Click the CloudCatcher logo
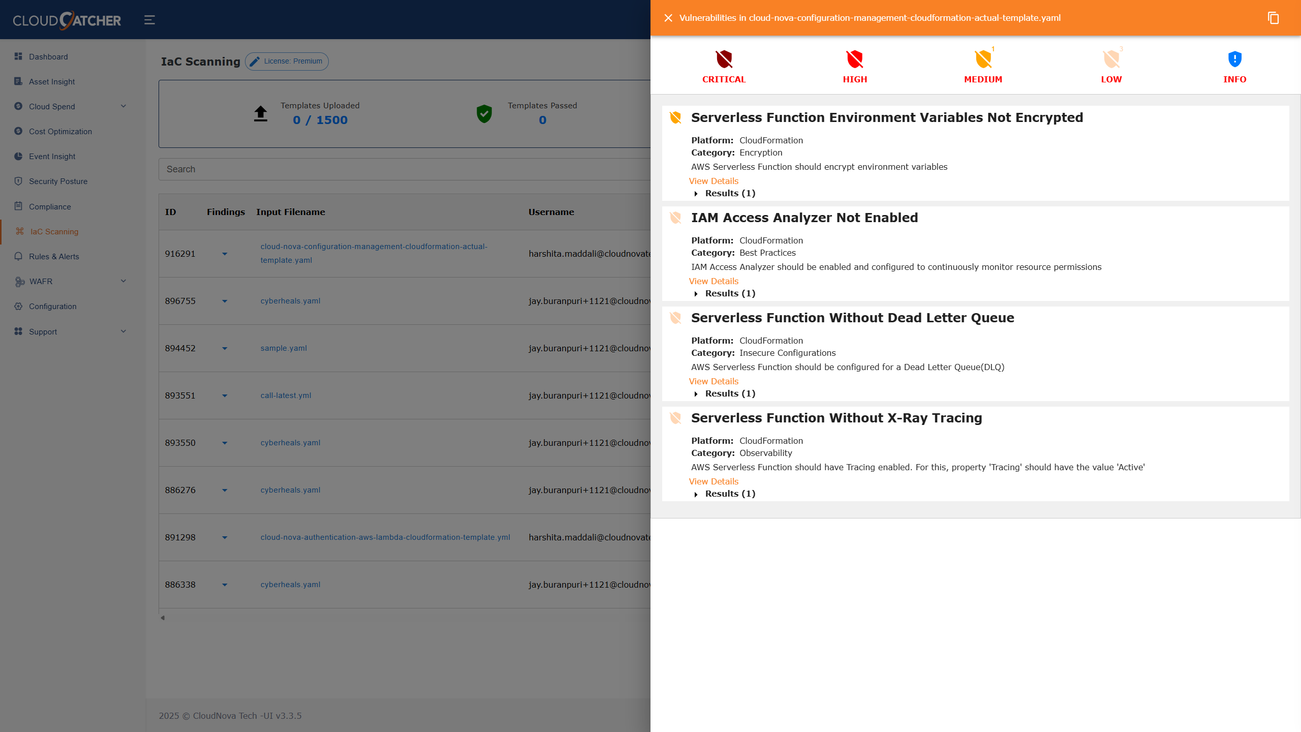 [x=67, y=20]
